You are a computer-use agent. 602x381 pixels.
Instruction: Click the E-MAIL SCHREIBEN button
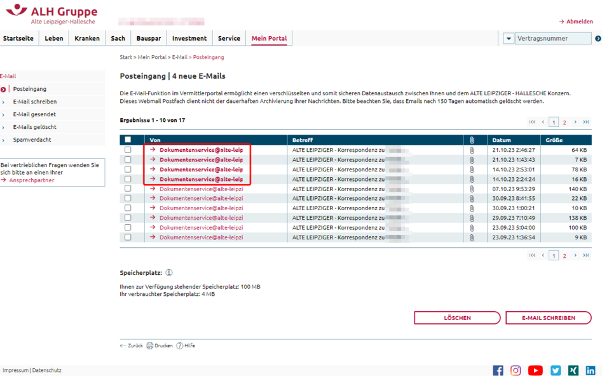pos(549,317)
